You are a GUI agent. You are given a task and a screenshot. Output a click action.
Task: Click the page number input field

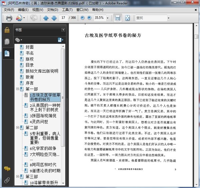tap(64, 18)
